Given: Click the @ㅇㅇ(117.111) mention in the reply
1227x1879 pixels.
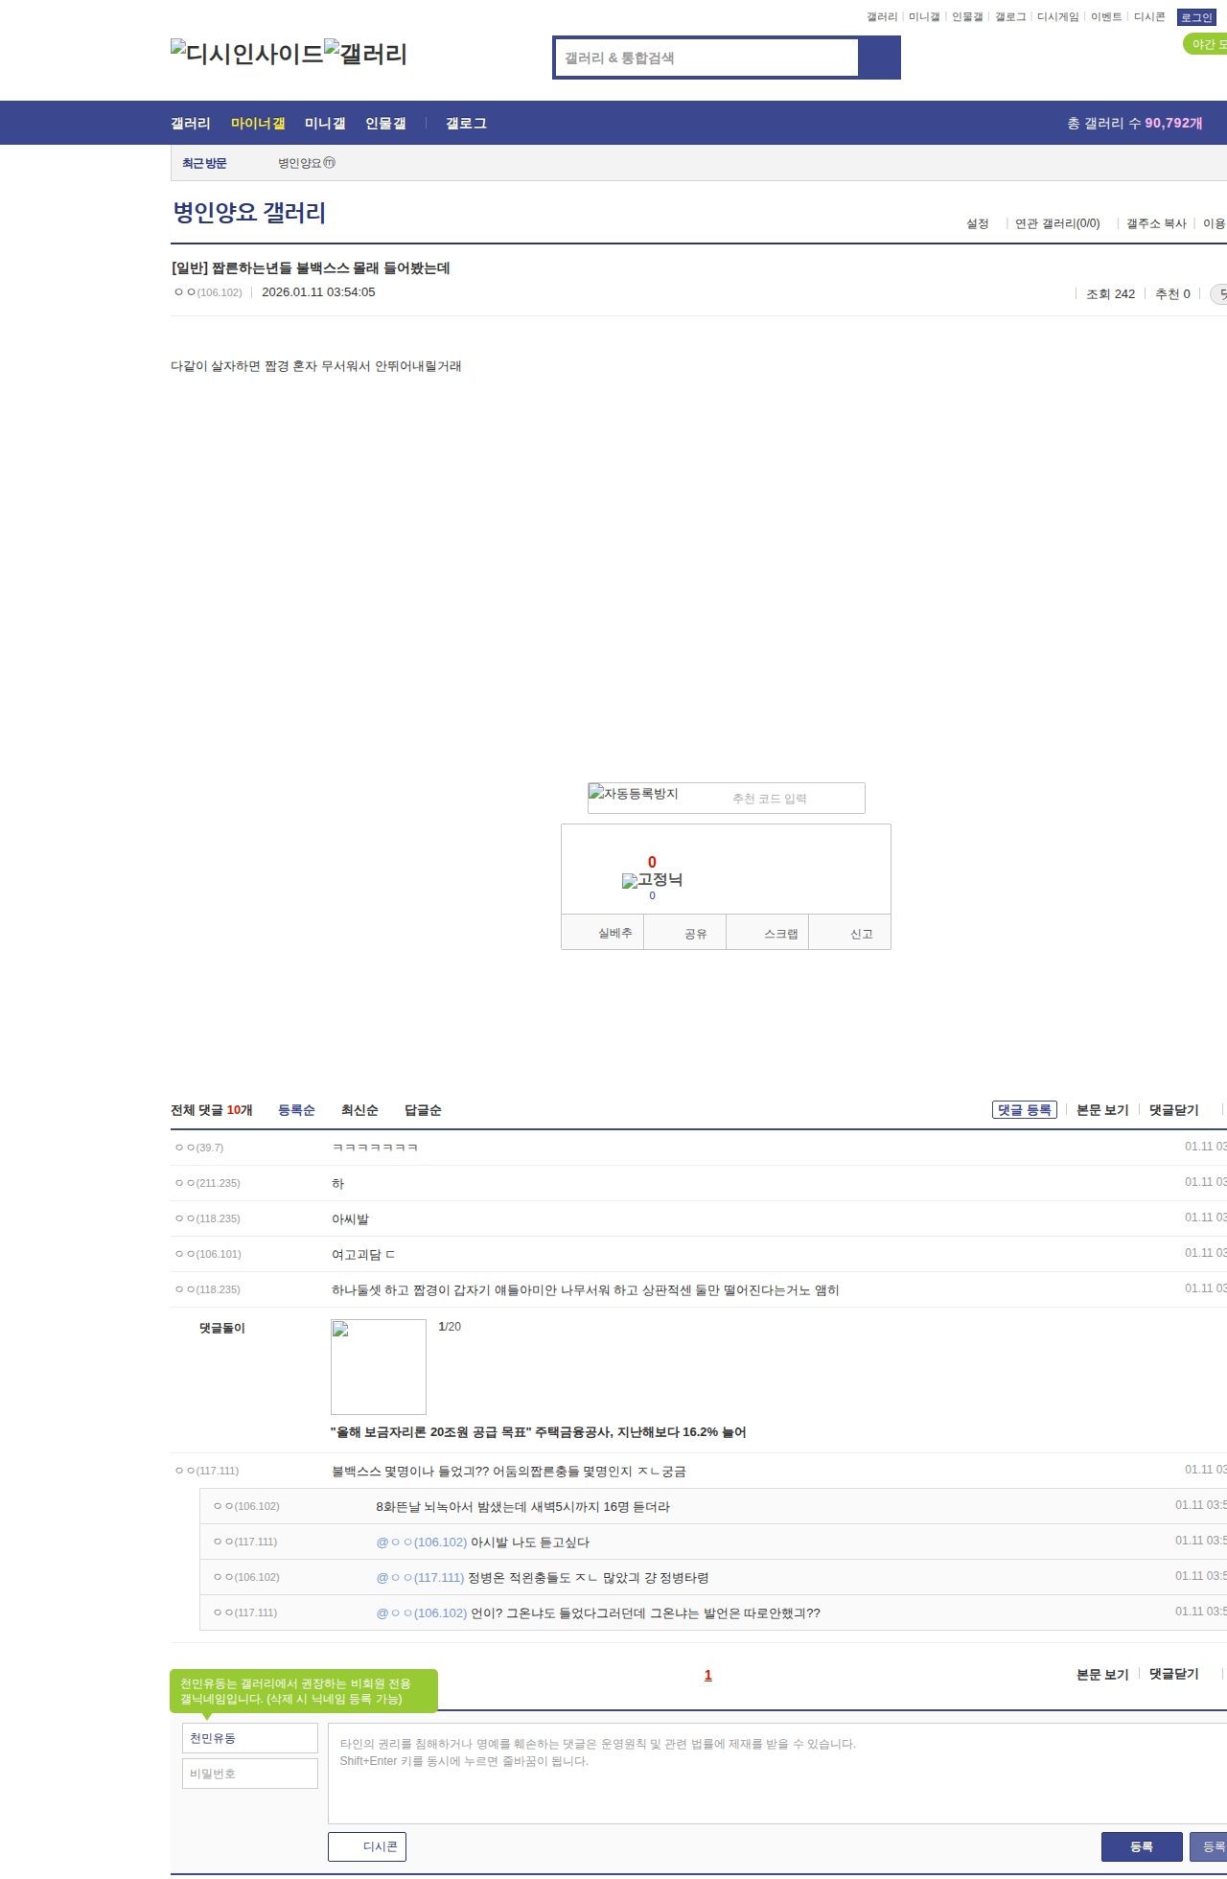Looking at the screenshot, I should click(x=420, y=1578).
